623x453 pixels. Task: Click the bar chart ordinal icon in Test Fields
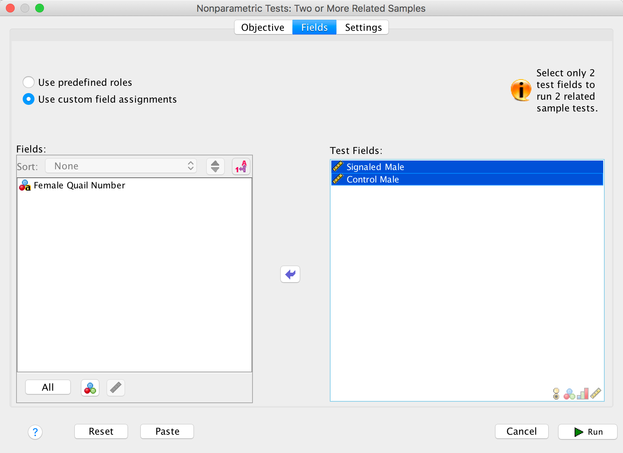point(582,394)
